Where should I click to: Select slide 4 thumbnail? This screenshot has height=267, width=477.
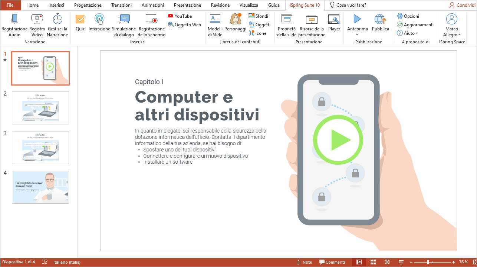pyautogui.click(x=40, y=187)
